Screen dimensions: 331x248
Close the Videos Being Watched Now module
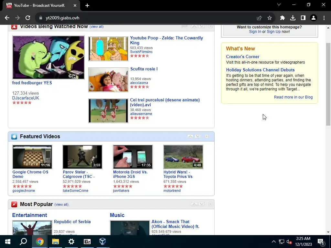click(x=210, y=26)
